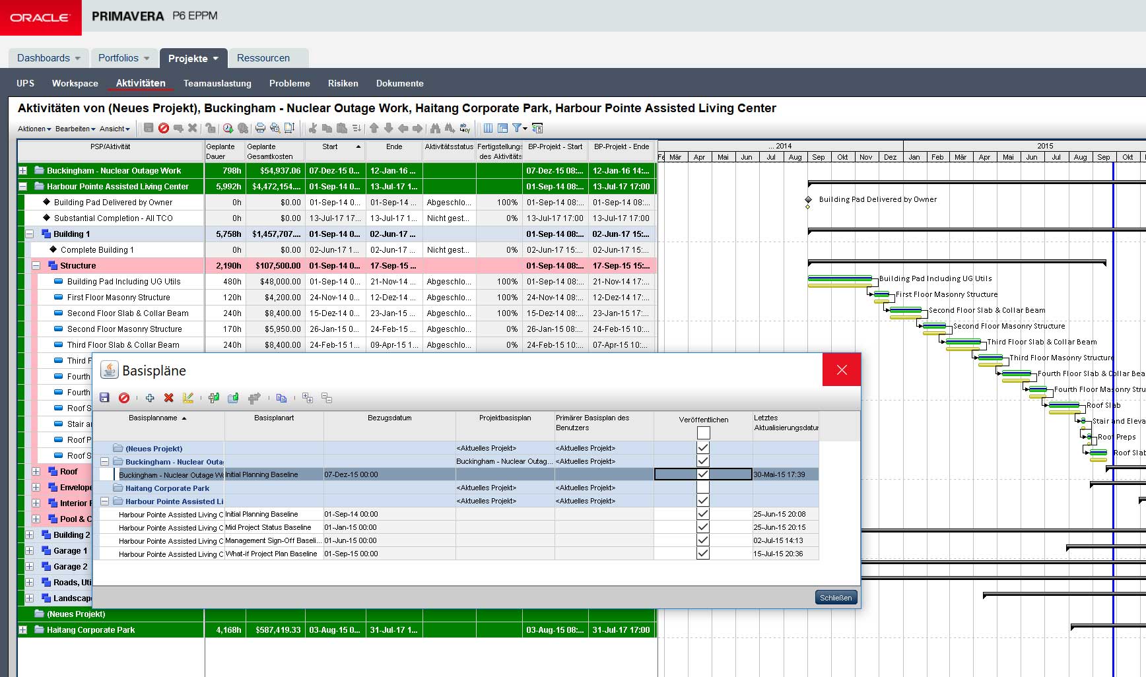Click the Building Pad Including UG Utils Gantt bar
This screenshot has height=677, width=1146.
pos(840,279)
